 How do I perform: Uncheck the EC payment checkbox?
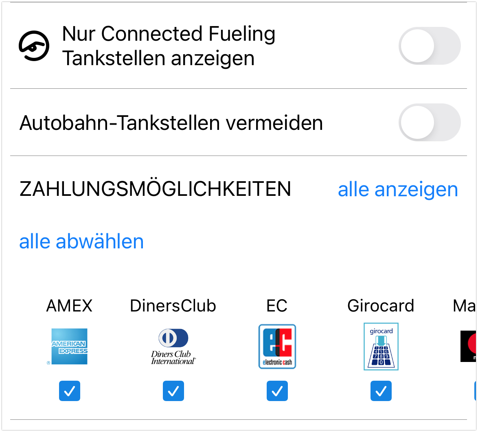coord(277,391)
